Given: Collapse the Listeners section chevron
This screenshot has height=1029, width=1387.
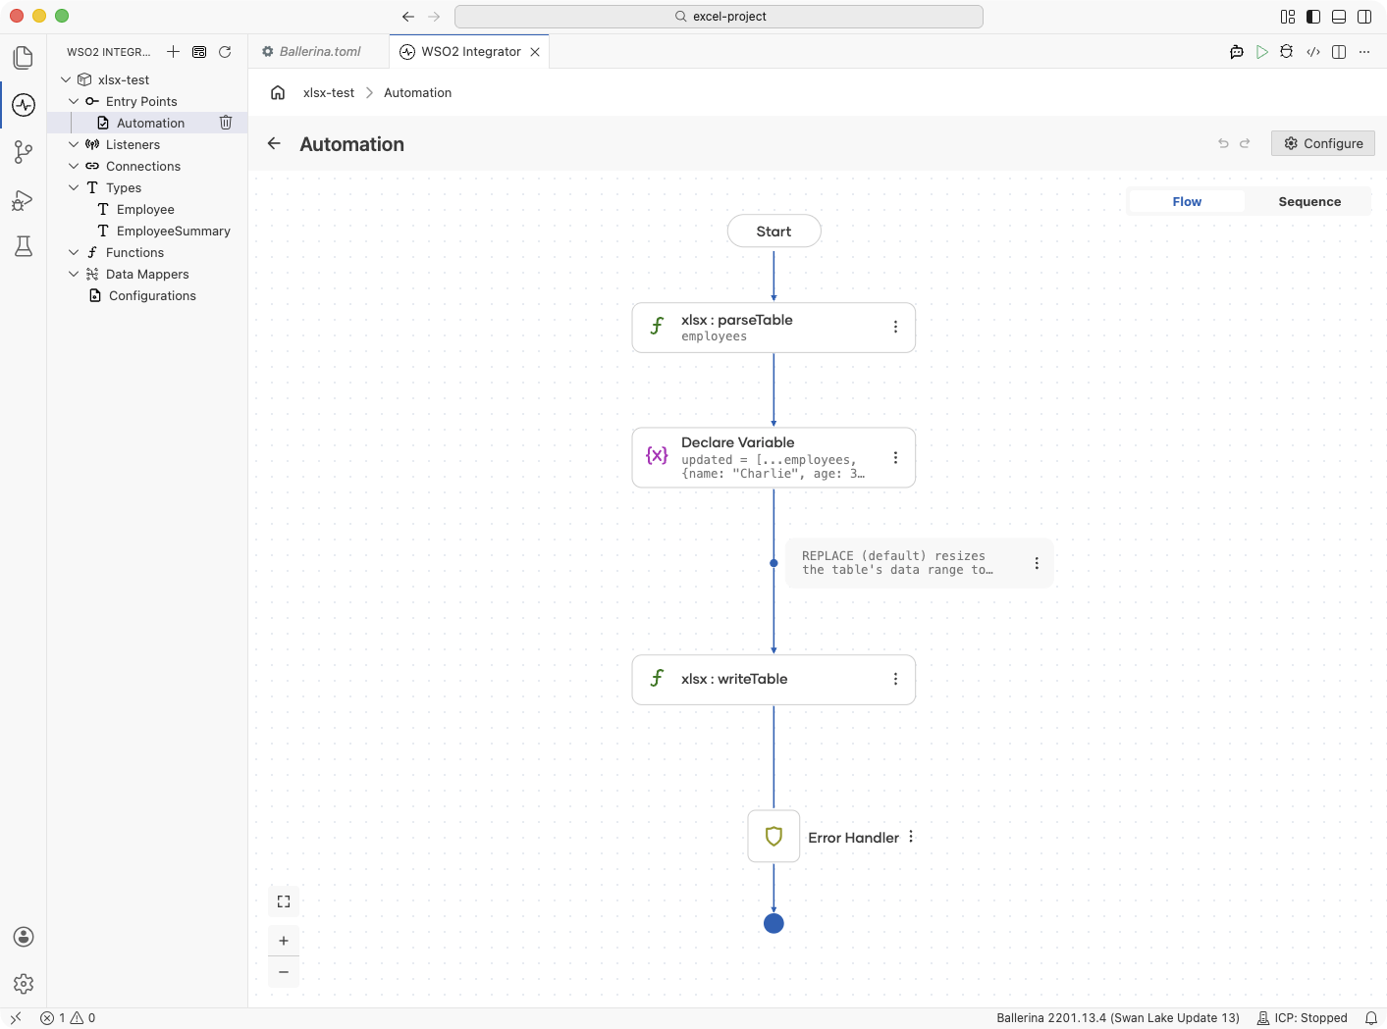Looking at the screenshot, I should pos(74,144).
